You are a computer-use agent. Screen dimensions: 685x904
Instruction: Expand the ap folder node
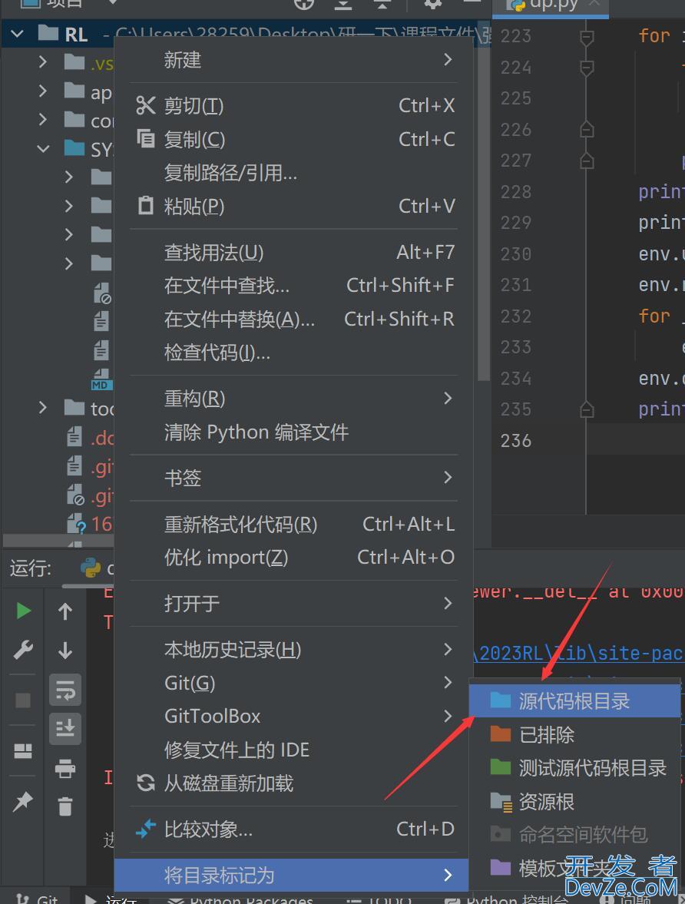coord(43,91)
